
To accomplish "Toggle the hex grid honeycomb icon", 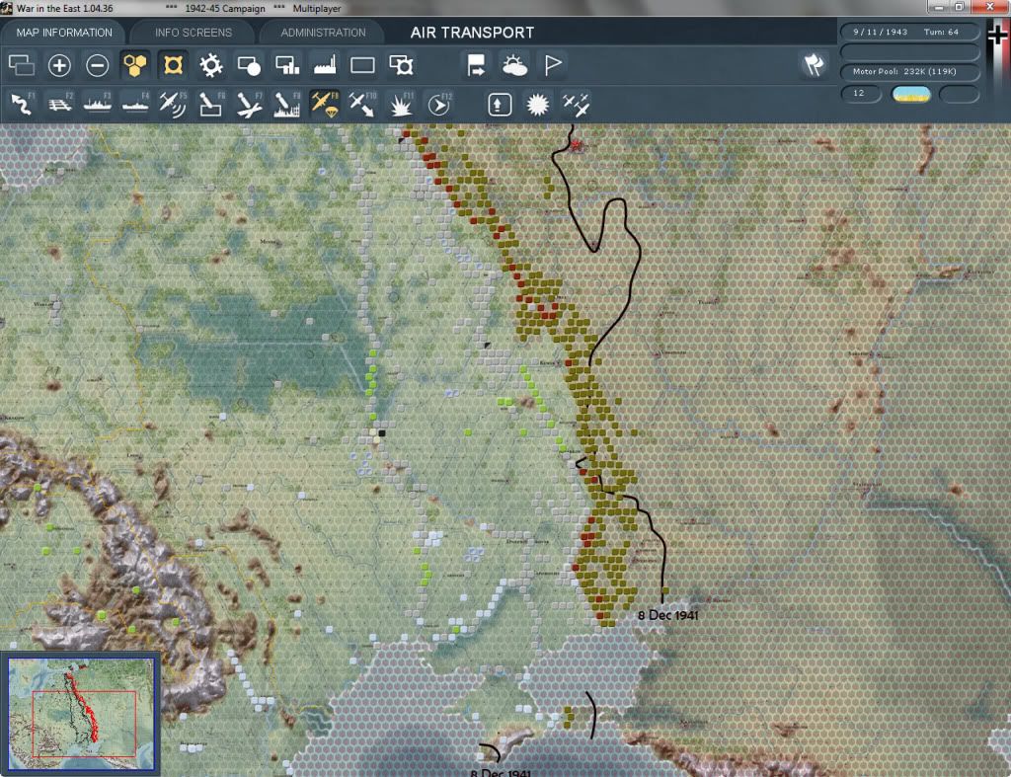I will coord(134,65).
